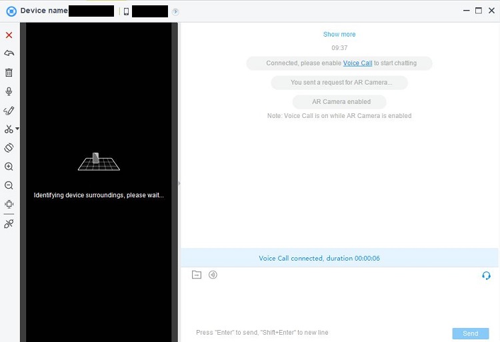Click the Show more link
This screenshot has width=500, height=342.
[x=339, y=35]
